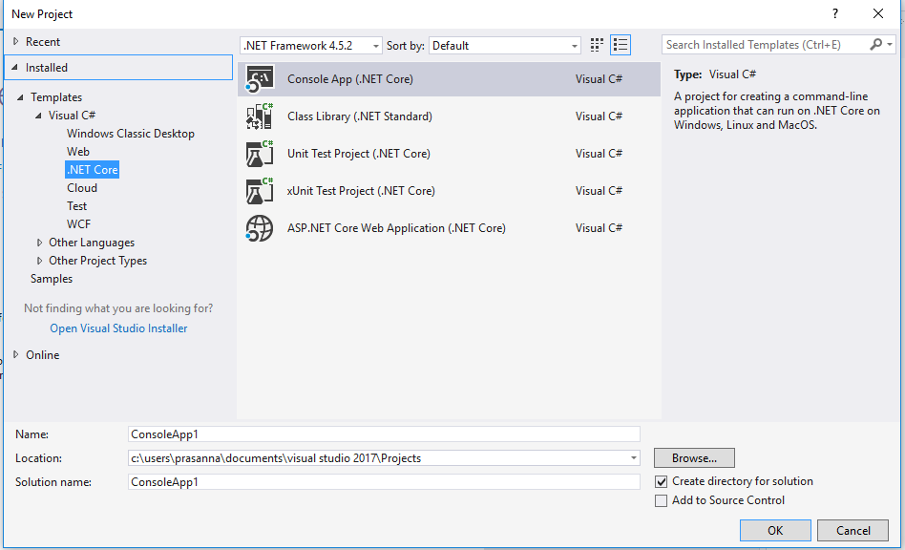The width and height of the screenshot is (905, 550).
Task: Click the Browse button
Action: [694, 458]
